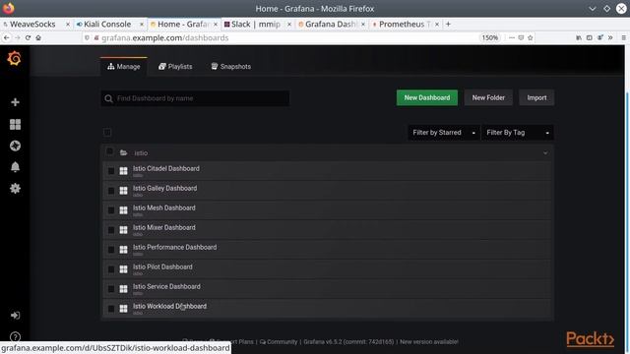Select the Istio Service Dashboard checkbox

point(111,289)
